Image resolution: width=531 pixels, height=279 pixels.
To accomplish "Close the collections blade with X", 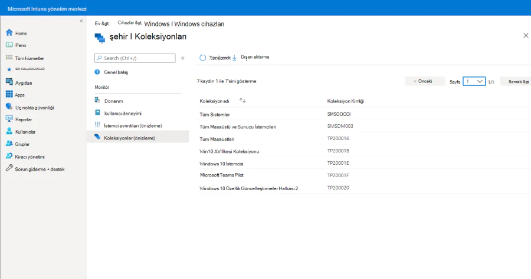I will 526,35.
